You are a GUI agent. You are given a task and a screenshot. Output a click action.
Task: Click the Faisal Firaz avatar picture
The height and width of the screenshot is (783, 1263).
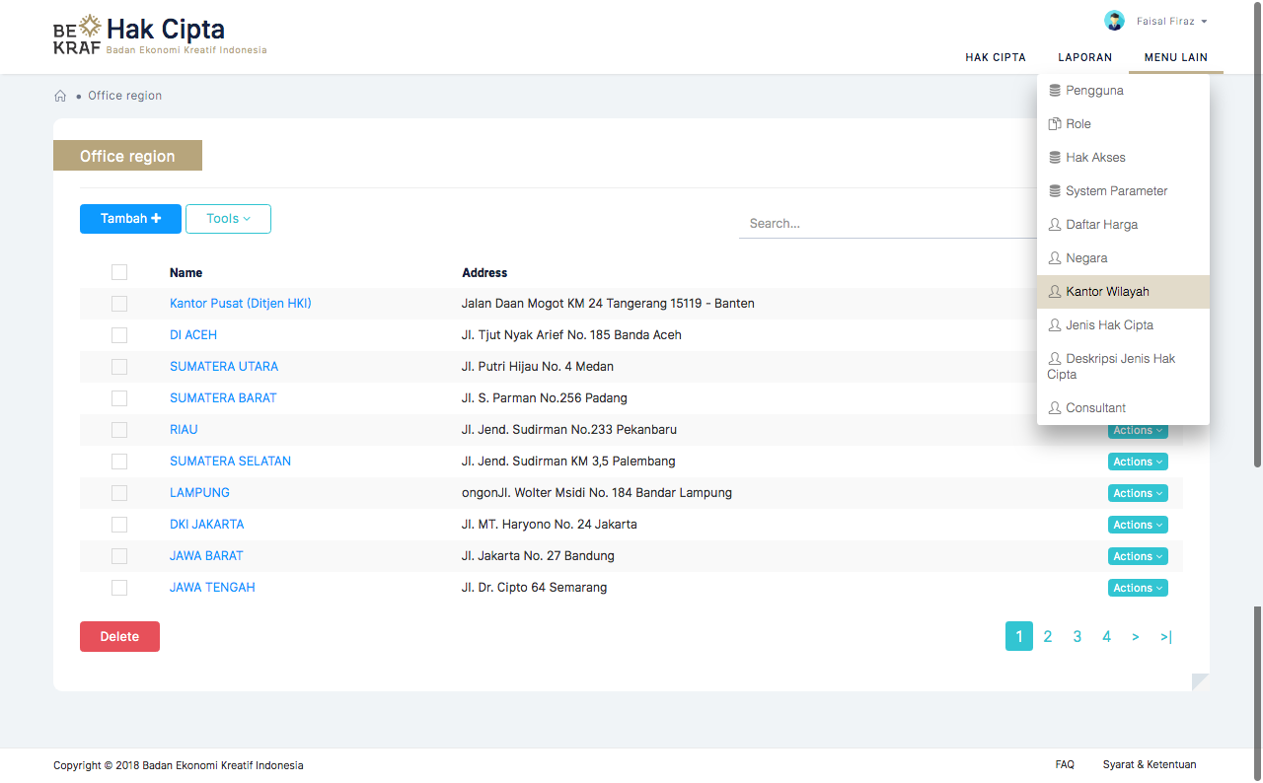pos(1114,21)
